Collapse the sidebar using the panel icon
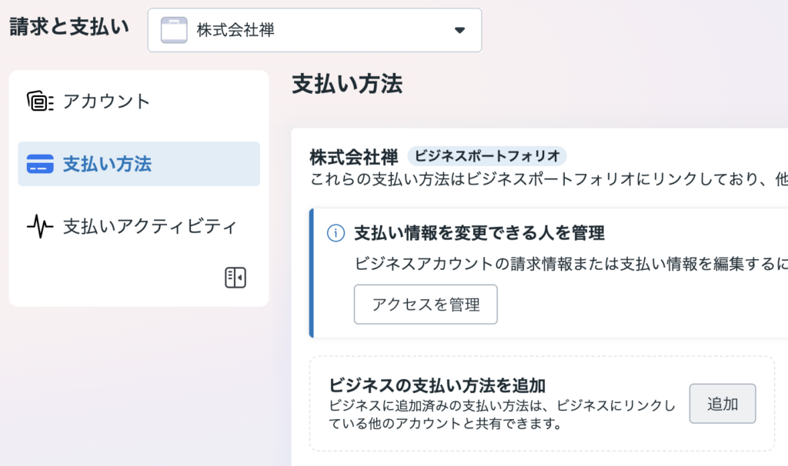The image size is (788, 466). [235, 278]
